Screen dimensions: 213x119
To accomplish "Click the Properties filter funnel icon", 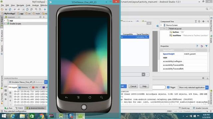I will 206,46.
